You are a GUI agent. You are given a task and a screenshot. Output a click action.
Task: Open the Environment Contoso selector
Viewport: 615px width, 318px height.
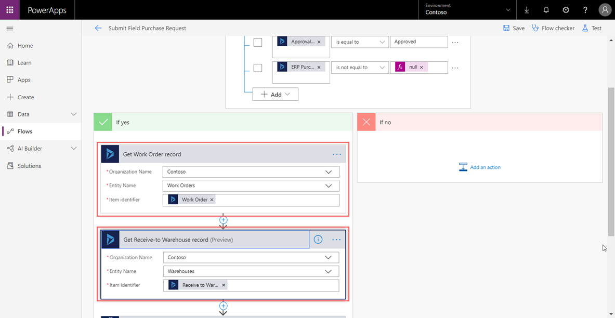(467, 10)
